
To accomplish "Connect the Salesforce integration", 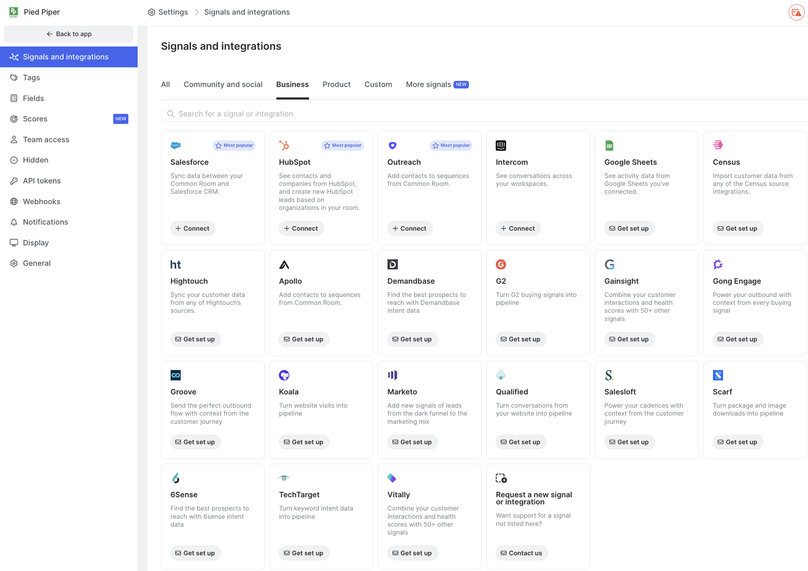I will pyautogui.click(x=193, y=228).
